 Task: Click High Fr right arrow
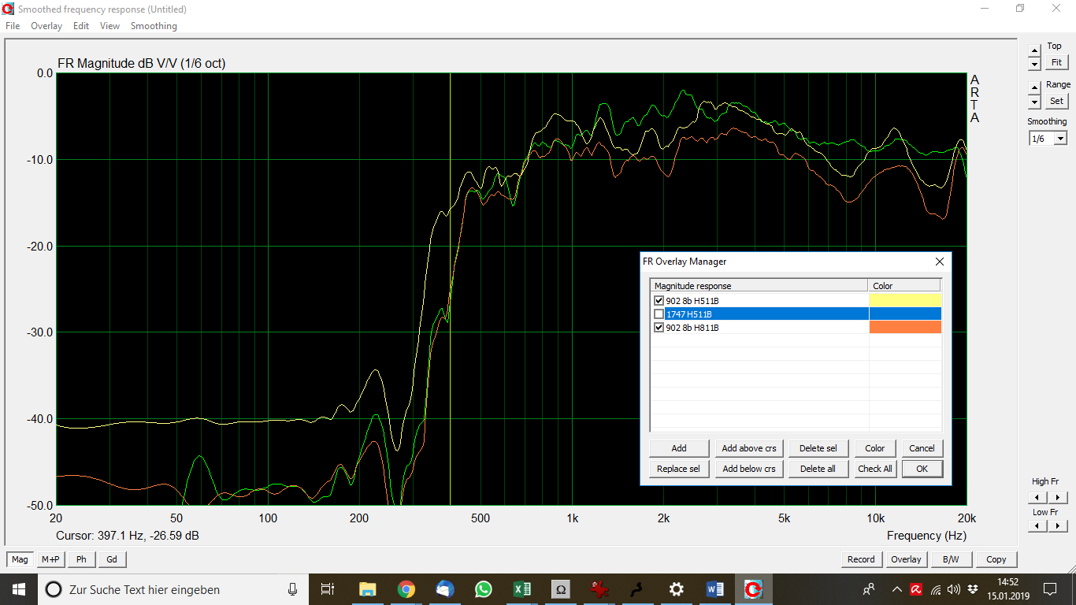[1058, 497]
